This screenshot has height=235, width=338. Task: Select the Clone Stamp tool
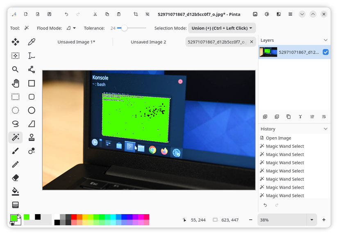pyautogui.click(x=32, y=138)
